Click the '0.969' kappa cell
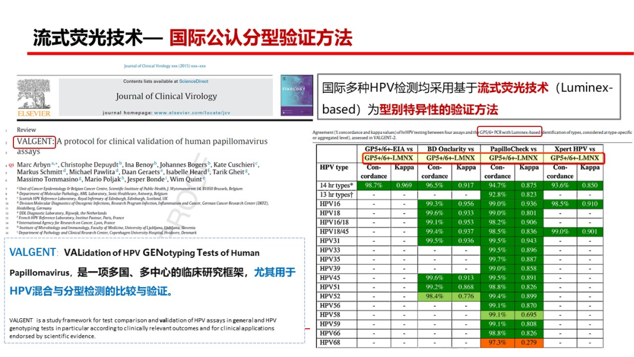Image resolution: width=634 pixels, height=357 pixels. 404,185
